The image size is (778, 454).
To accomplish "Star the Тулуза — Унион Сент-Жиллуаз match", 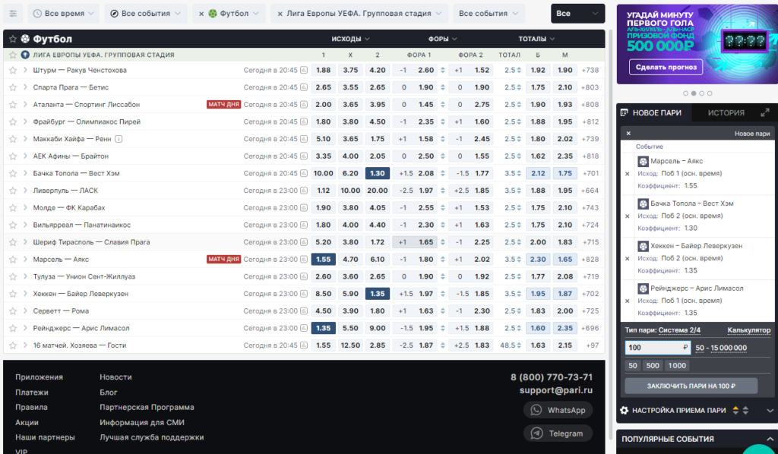I will (13, 276).
